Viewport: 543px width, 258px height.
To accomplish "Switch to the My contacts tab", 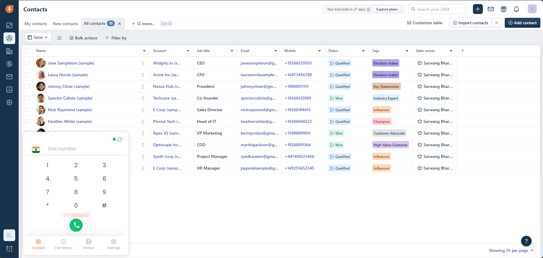I will pos(36,24).
